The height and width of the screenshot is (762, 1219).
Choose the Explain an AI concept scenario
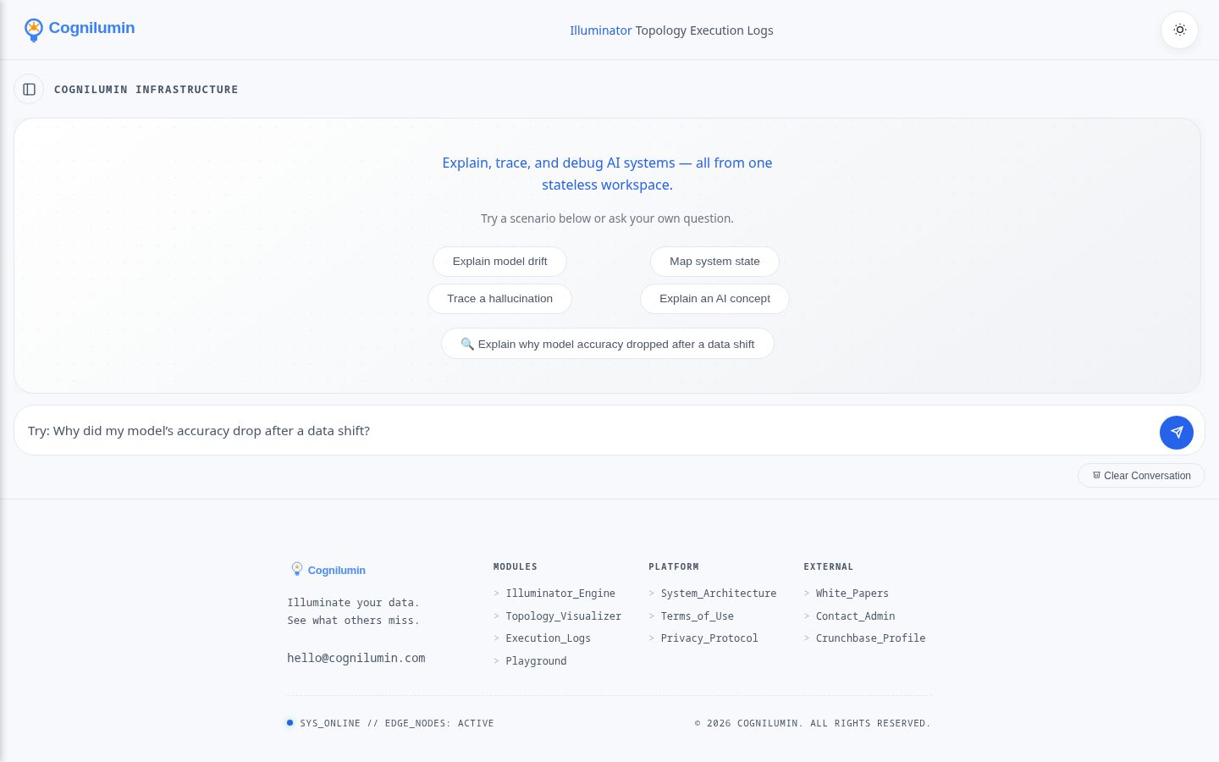point(714,299)
